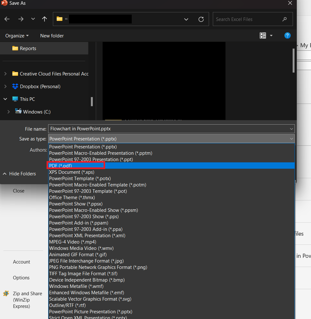This screenshot has width=311, height=319.
Task: Choose PowerPoint 97-2003 Add-in (*.ppa)
Action: click(171, 229)
